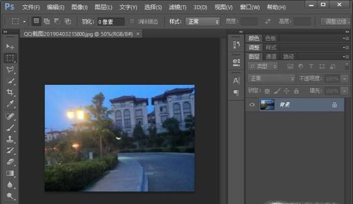Select the History Brush tool

pos(10,150)
